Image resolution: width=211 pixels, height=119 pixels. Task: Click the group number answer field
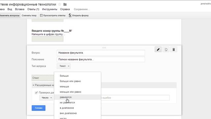[47, 39]
